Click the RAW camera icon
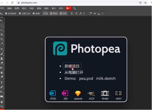The width and height of the screenshot is (152, 110). [x=105, y=93]
